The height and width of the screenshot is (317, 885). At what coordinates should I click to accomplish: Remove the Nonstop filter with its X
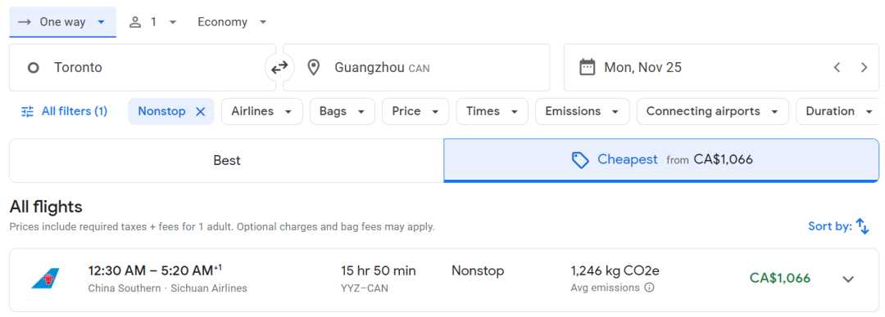(201, 111)
